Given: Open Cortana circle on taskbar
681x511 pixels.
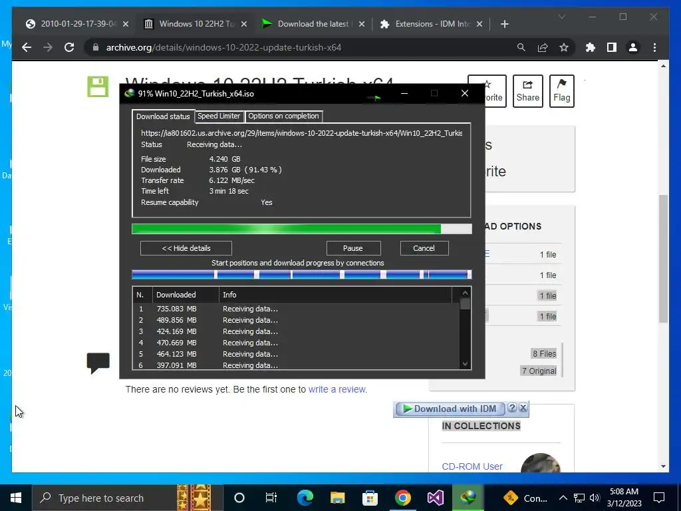Looking at the screenshot, I should pyautogui.click(x=239, y=498).
